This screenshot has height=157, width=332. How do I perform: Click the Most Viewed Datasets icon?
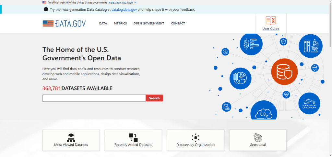coord(71,138)
